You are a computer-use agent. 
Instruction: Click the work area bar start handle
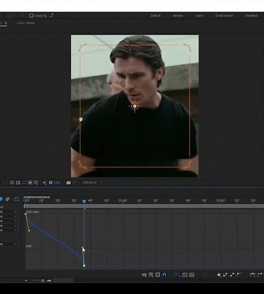click(24, 197)
